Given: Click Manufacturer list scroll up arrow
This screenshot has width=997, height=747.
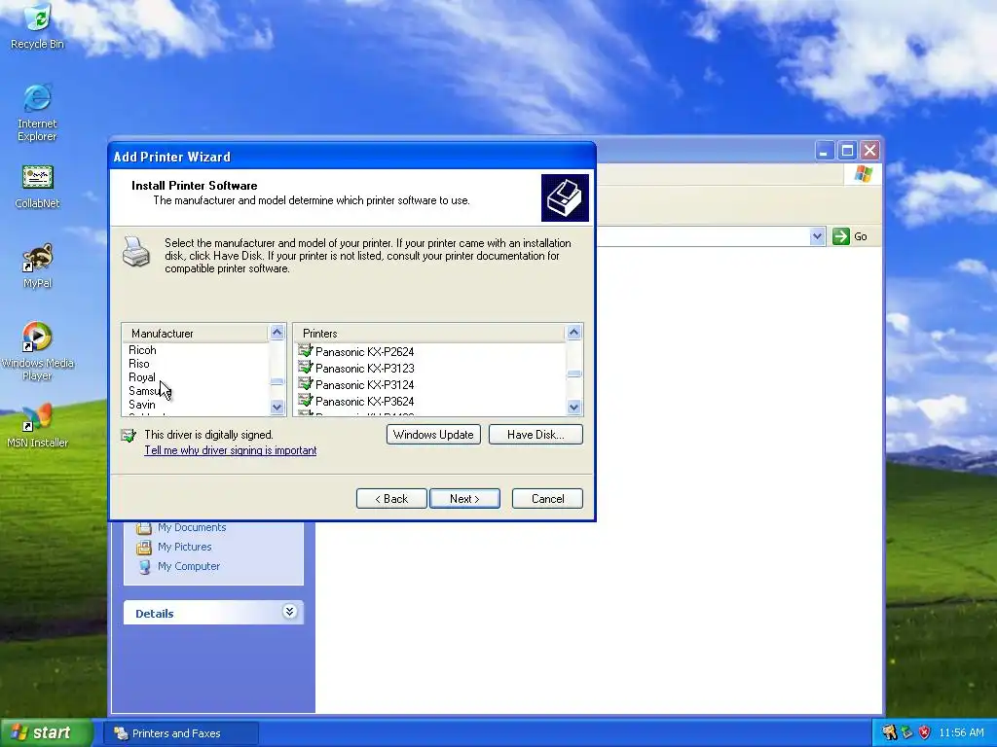Looking at the screenshot, I should [277, 333].
